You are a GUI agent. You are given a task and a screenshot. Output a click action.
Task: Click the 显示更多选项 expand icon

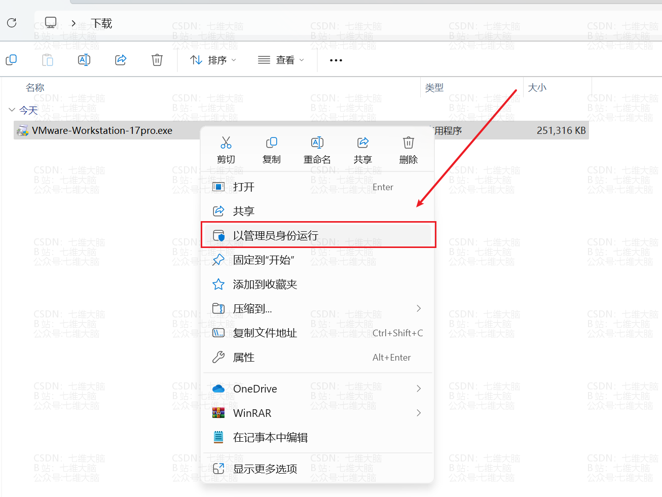(x=218, y=469)
